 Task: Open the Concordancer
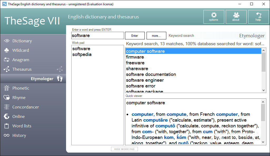coord(26,107)
